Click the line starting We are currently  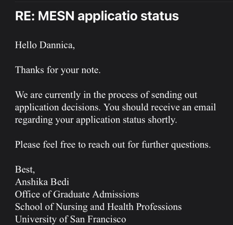[x=106, y=95]
